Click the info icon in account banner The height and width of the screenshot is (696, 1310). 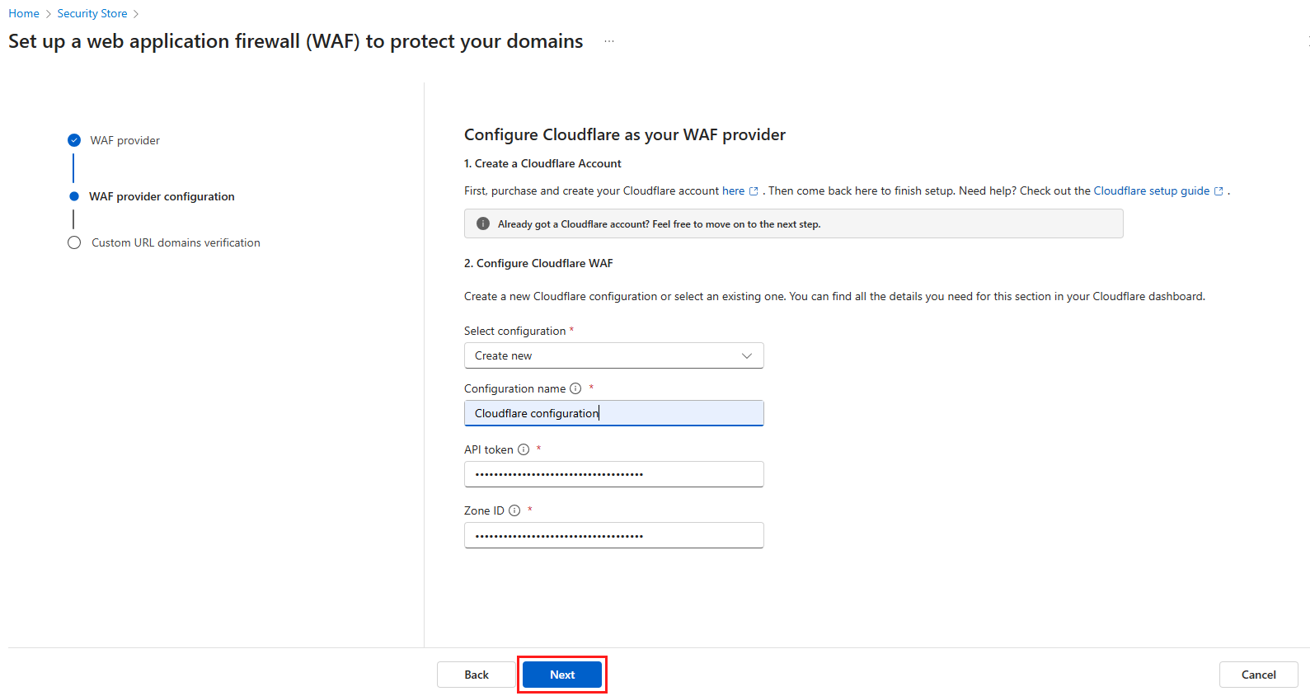pos(483,223)
